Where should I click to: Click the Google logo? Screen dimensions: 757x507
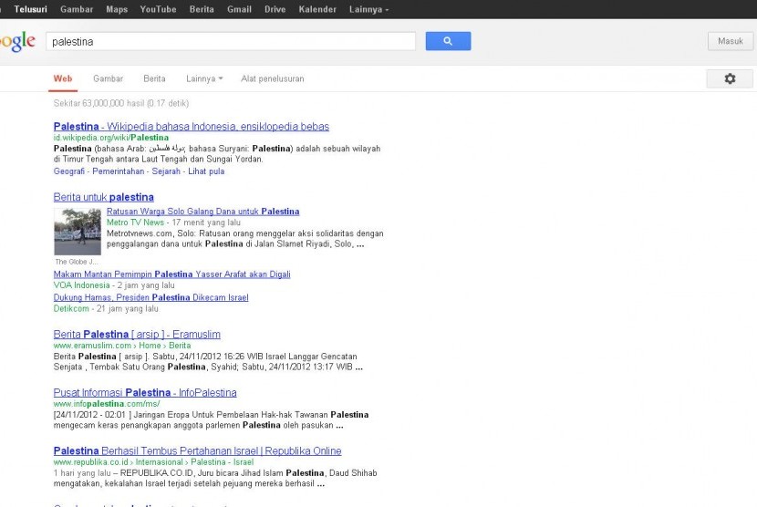click(x=17, y=42)
